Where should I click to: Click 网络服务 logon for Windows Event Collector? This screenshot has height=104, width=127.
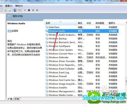tap(113, 69)
